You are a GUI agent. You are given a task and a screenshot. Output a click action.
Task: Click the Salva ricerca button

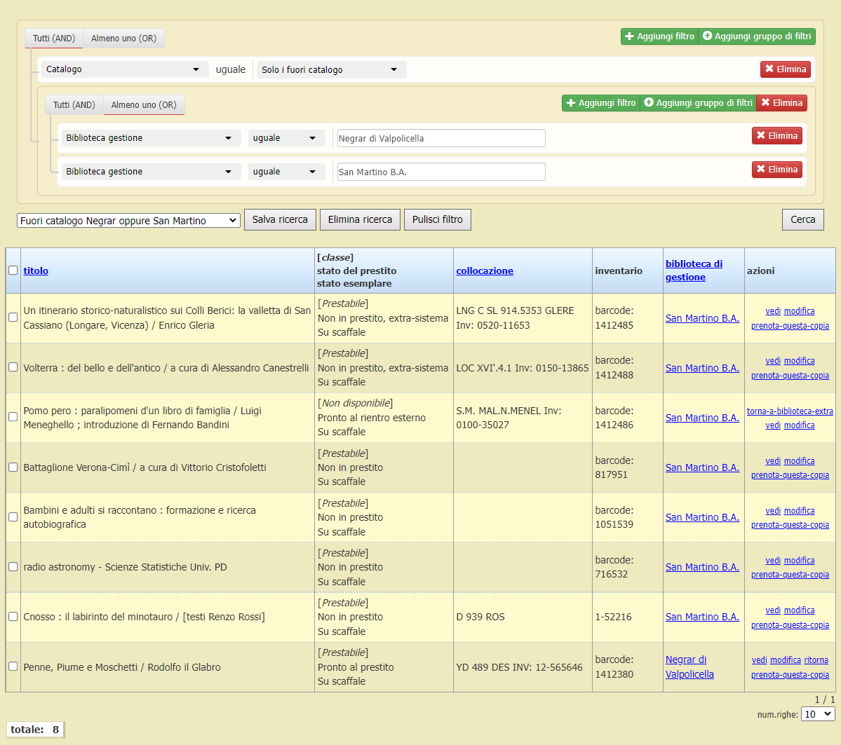[280, 220]
